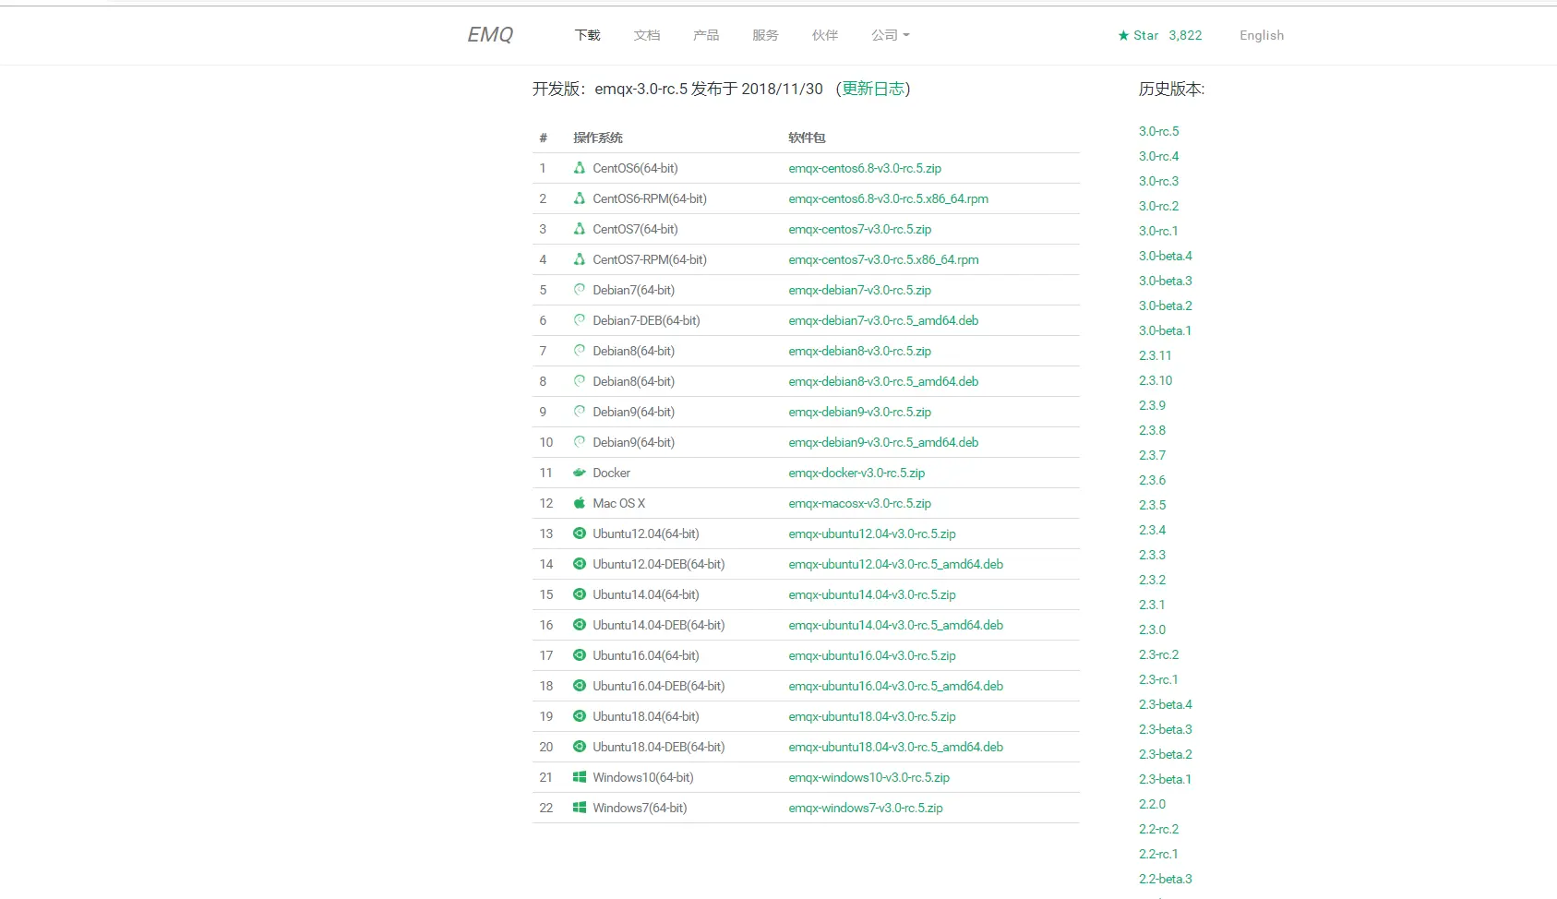This screenshot has width=1557, height=899.
Task: Switch language to English
Action: (x=1262, y=35)
